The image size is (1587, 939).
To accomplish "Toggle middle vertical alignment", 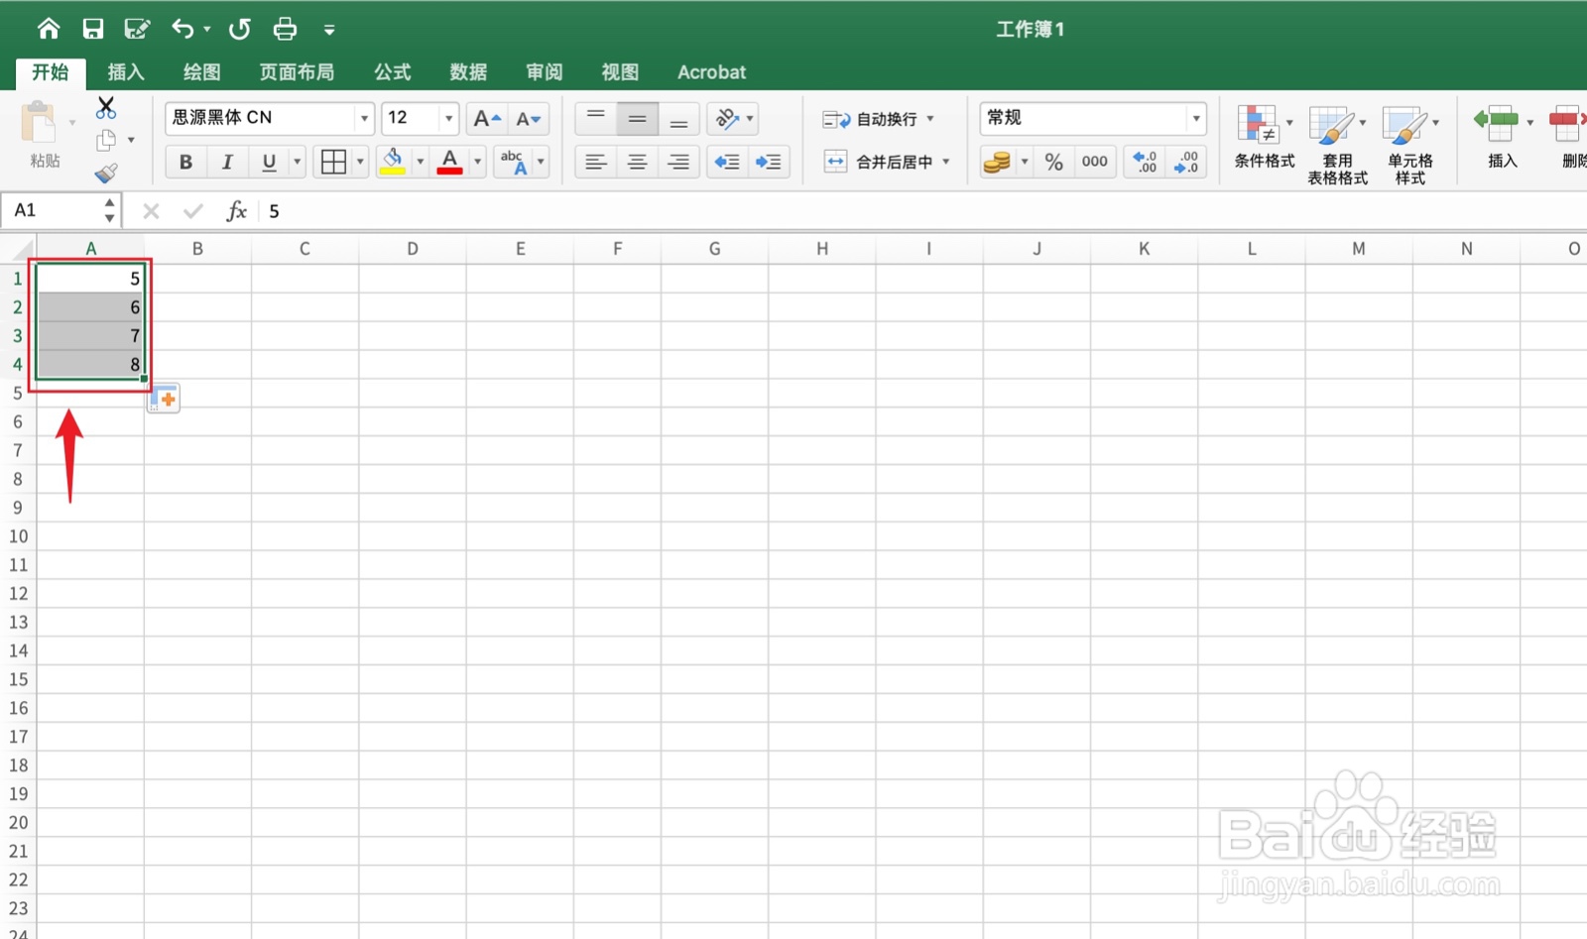I will click(x=638, y=118).
